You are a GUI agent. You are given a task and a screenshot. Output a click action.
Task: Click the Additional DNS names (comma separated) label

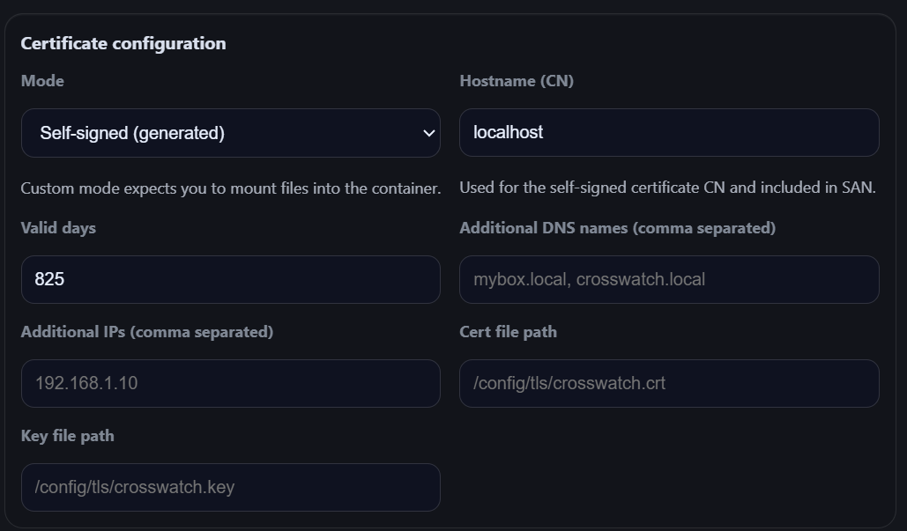[x=617, y=228]
